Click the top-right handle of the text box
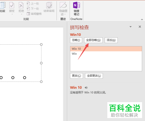 click(41, 44)
